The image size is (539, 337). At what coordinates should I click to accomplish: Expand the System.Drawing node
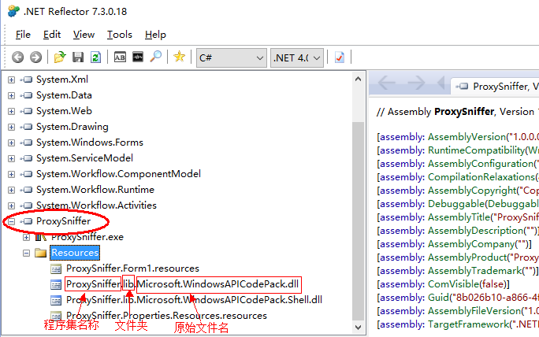pyautogui.click(x=11, y=127)
